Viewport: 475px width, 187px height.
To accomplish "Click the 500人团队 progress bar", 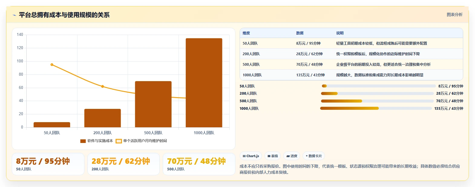I will [x=377, y=101].
